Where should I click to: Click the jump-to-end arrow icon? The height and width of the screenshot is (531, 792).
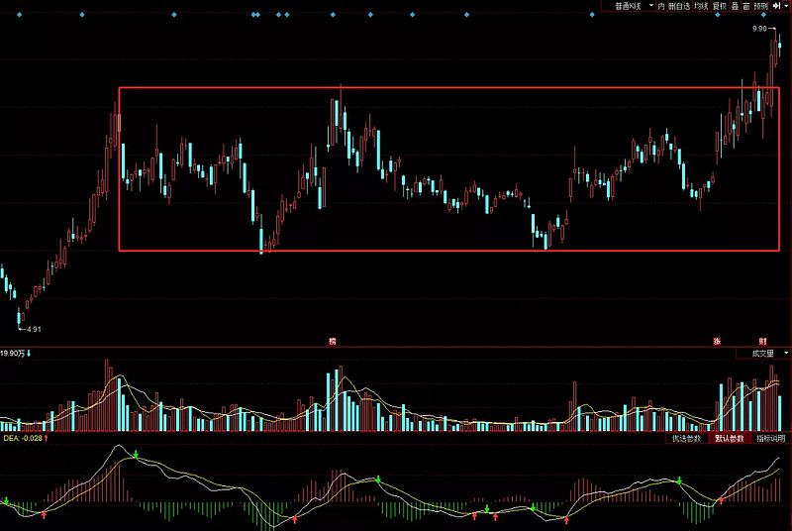776,6
